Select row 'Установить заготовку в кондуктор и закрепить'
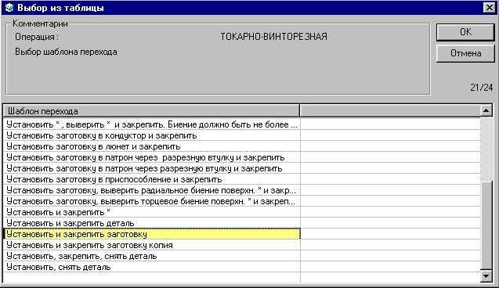Viewport: 499px width, 288px height. pos(151,135)
